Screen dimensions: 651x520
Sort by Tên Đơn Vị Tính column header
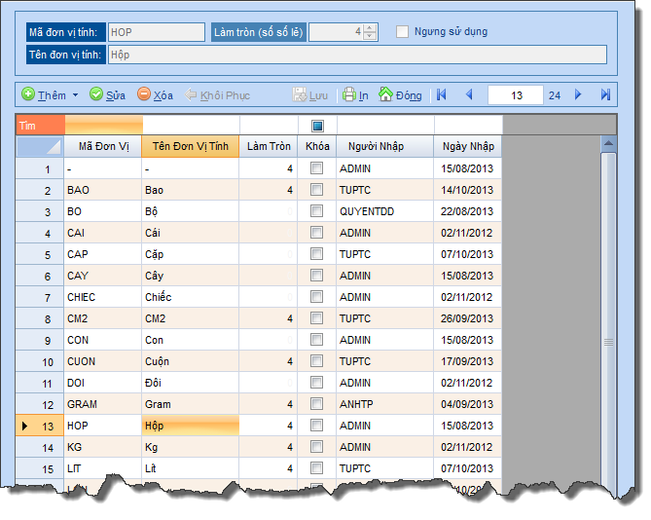click(190, 146)
